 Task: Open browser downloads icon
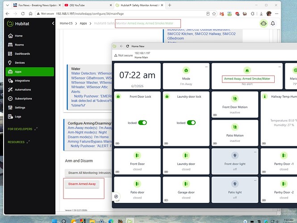click(x=261, y=14)
